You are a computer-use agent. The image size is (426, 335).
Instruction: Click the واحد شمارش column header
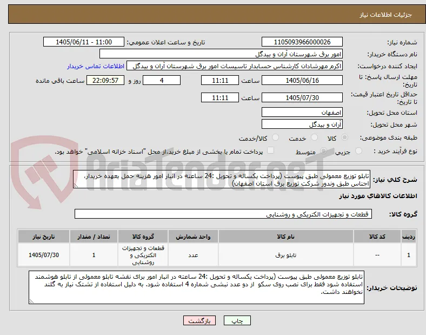pyautogui.click(x=193, y=237)
